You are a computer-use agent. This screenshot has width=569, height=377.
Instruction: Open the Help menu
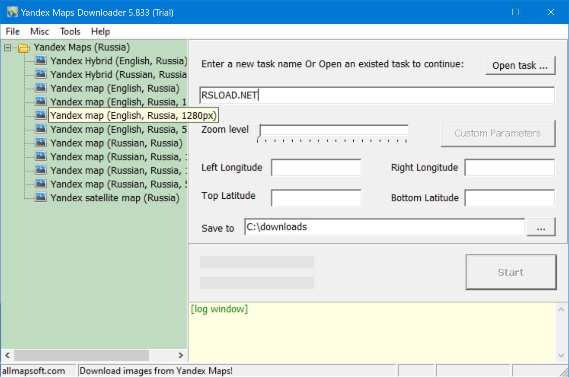(100, 31)
